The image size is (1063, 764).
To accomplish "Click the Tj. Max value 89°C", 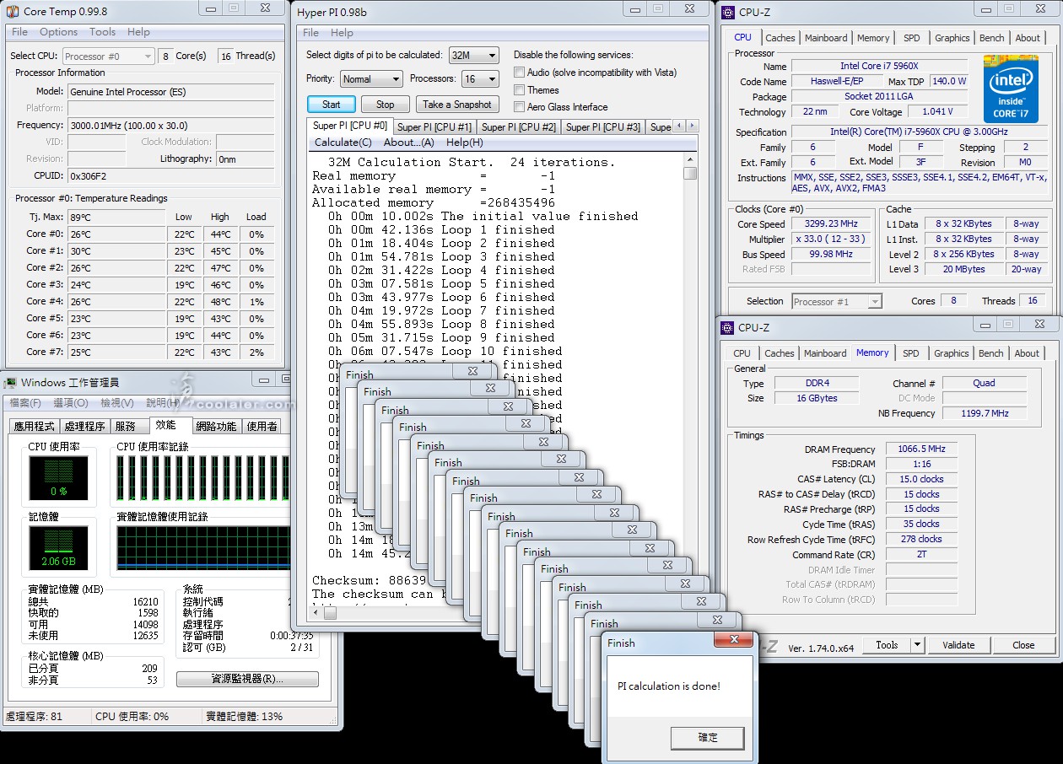I will [117, 217].
